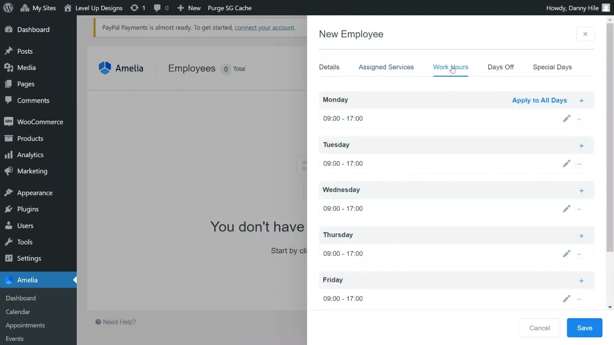Edit the Tuesday work hours pencil

tap(567, 163)
